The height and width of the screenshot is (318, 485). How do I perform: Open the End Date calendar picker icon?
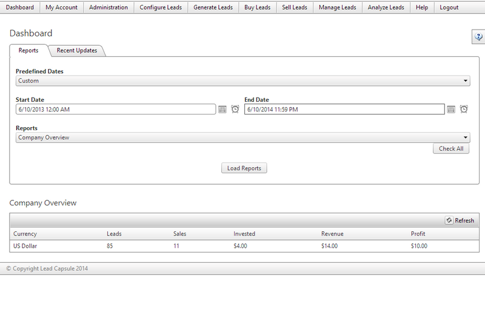(451, 110)
